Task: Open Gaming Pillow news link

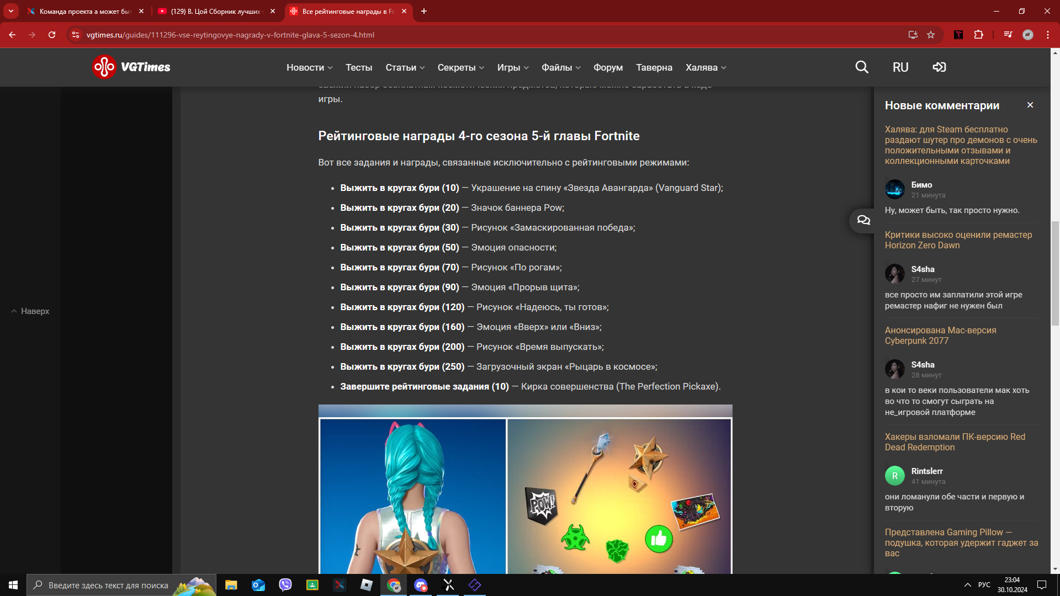Action: tap(961, 542)
